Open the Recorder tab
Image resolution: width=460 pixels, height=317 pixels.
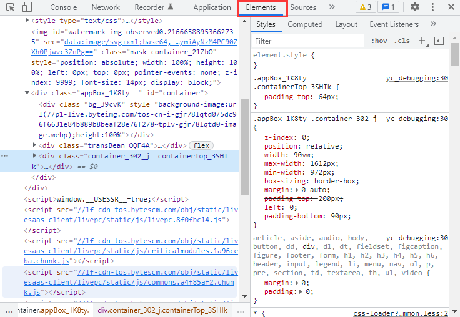(154, 7)
